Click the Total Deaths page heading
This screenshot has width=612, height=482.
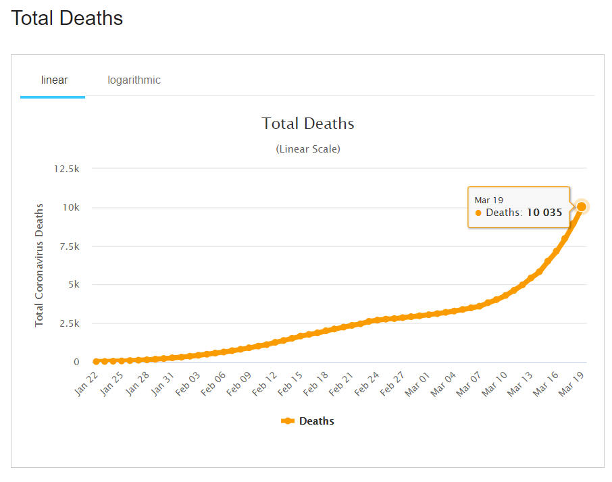point(67,18)
